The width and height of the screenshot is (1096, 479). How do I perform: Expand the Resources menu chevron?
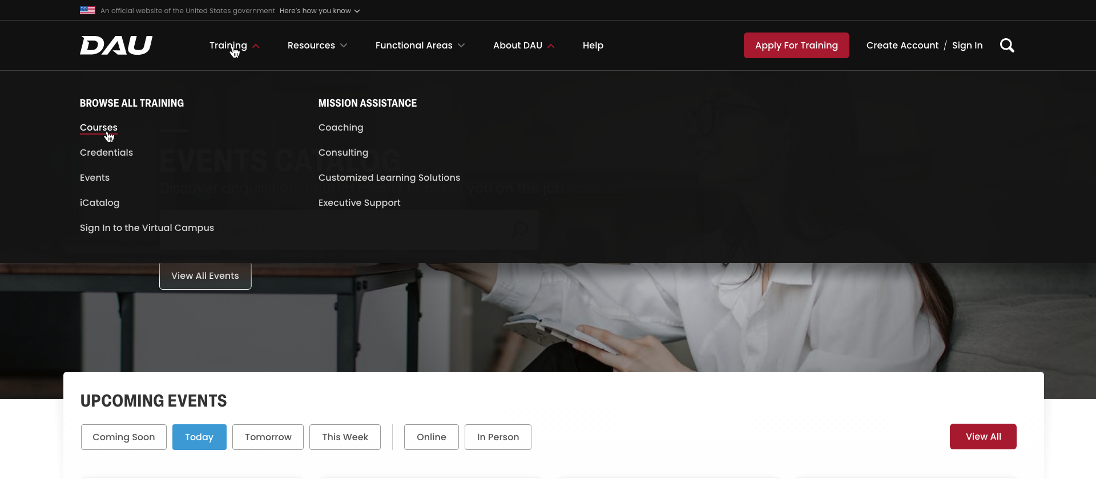(344, 46)
